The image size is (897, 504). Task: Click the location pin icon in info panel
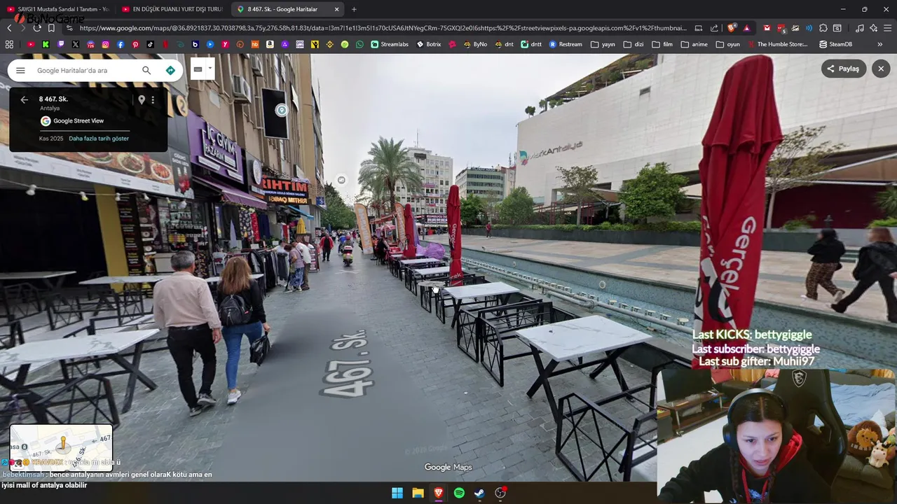(x=142, y=100)
